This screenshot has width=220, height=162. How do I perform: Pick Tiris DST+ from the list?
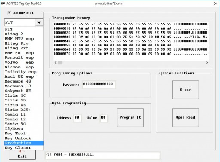coord(24,110)
